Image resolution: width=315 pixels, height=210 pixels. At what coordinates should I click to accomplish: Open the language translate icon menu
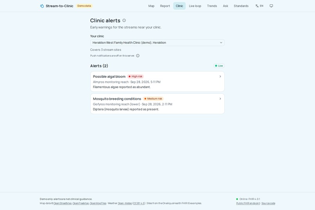pyautogui.click(x=257, y=6)
